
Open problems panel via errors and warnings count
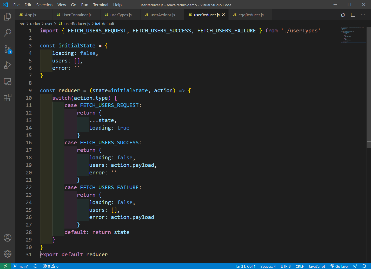coord(51,266)
